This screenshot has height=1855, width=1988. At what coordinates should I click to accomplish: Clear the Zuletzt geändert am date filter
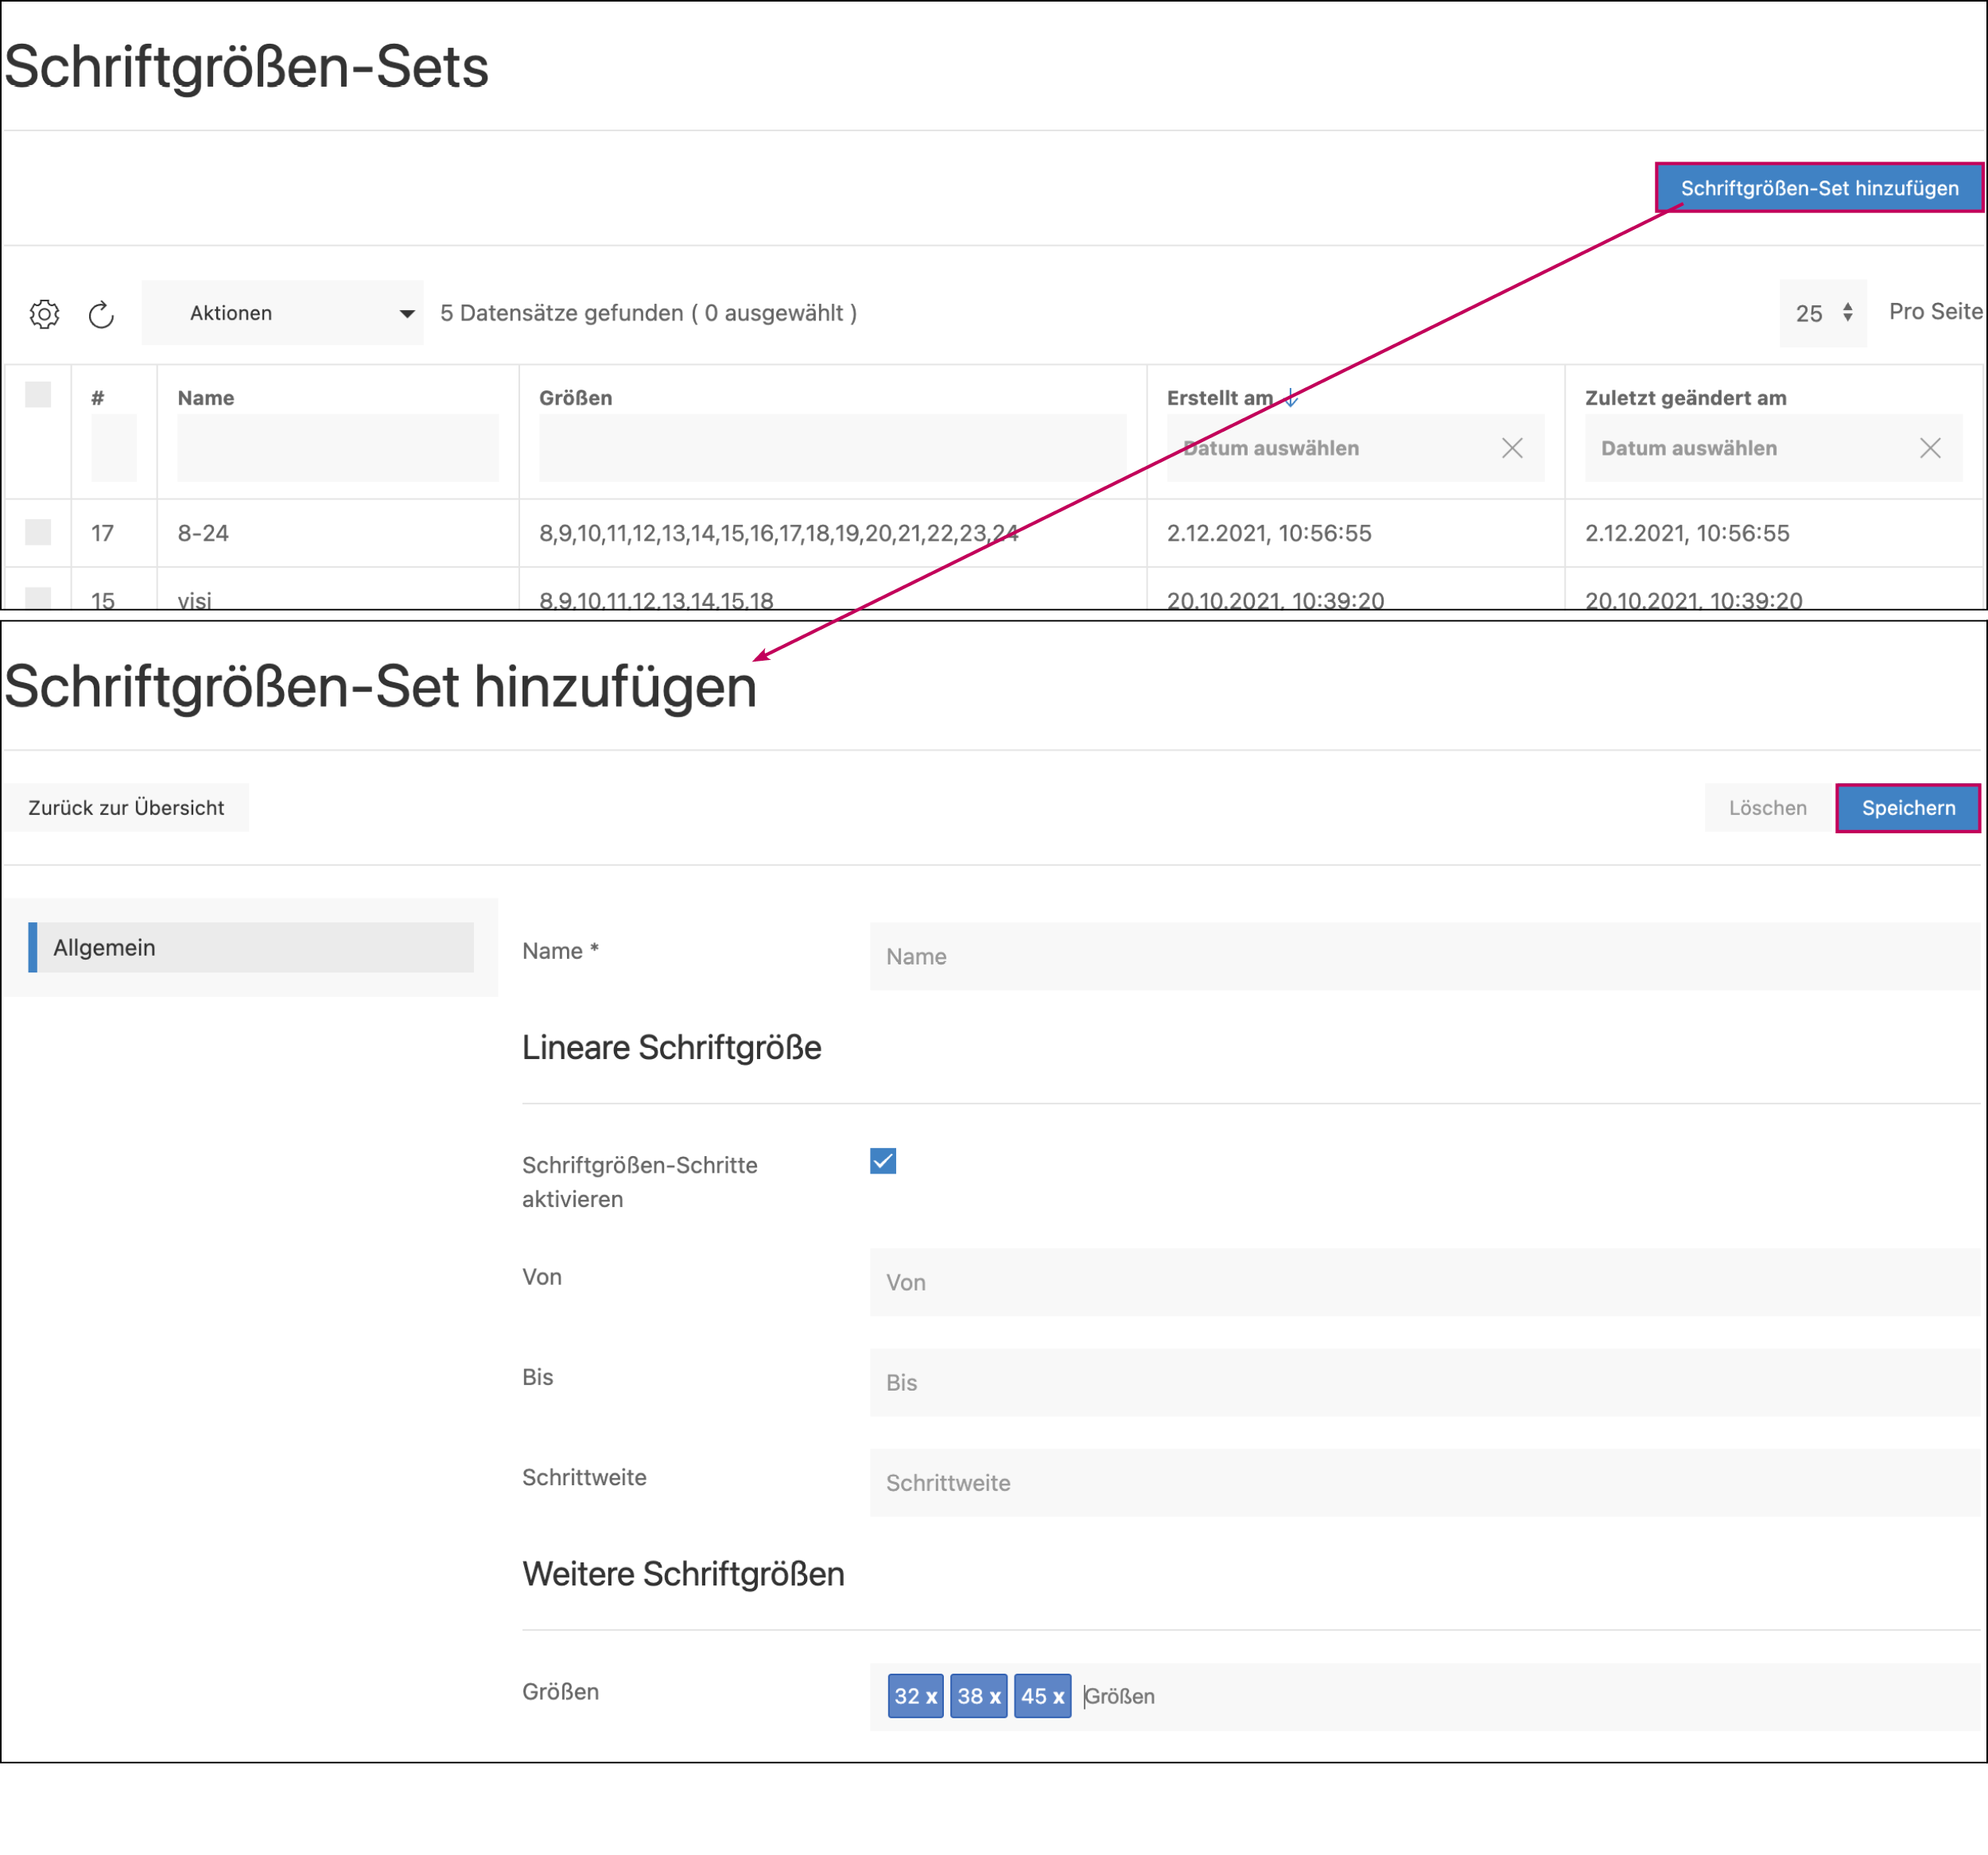[1929, 448]
